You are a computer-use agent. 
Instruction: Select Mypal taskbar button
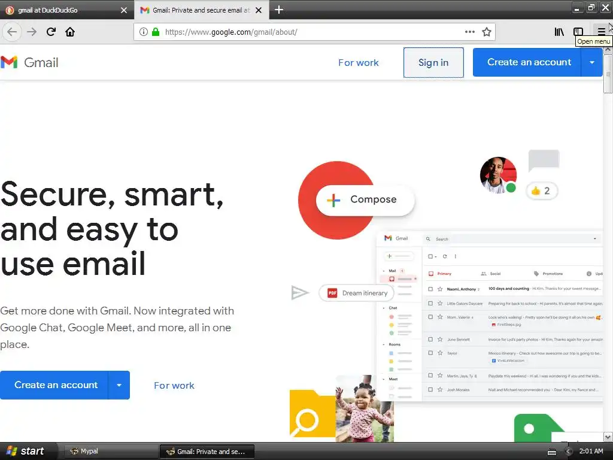110,452
